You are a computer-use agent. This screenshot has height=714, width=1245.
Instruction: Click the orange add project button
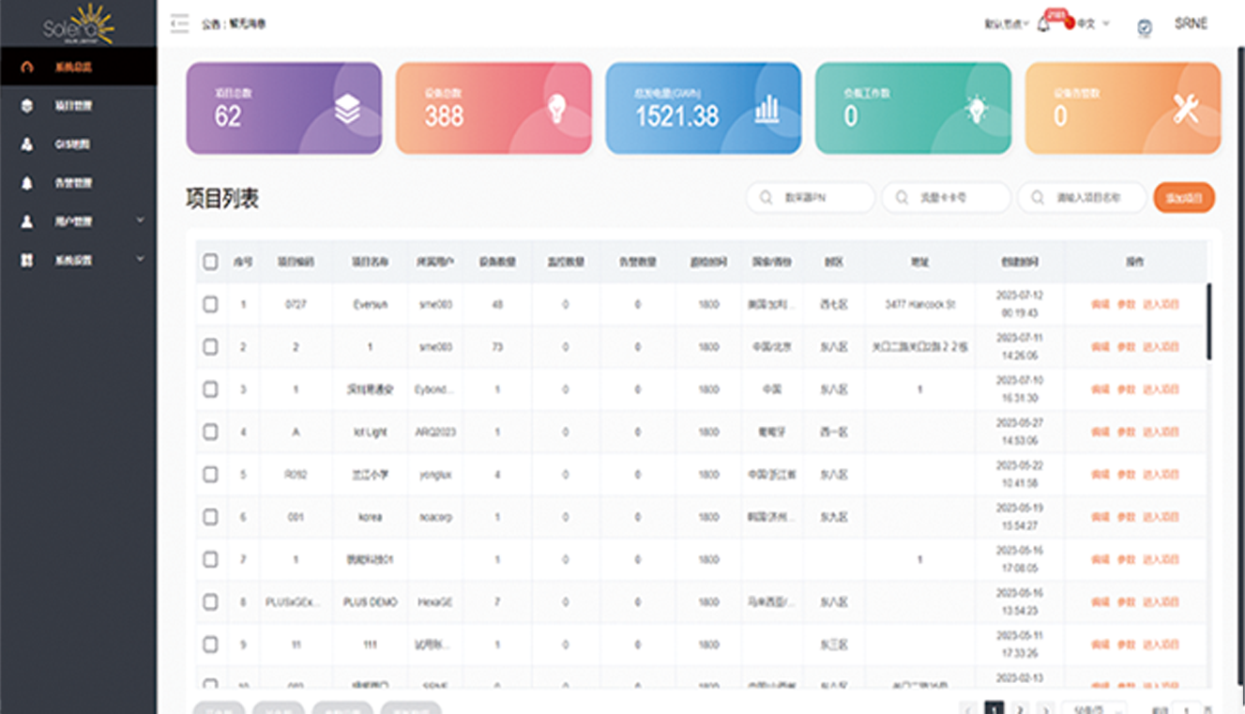pyautogui.click(x=1184, y=198)
